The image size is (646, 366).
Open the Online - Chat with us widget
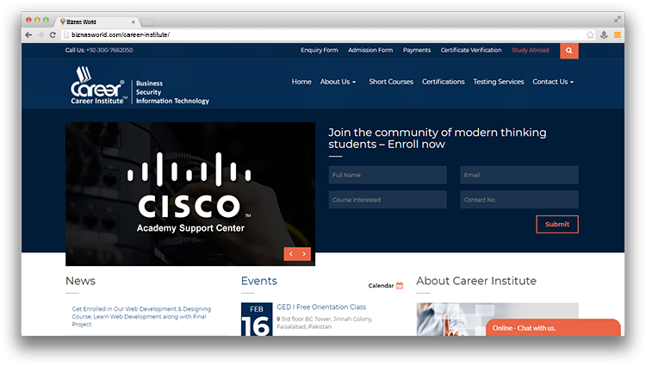click(x=553, y=328)
